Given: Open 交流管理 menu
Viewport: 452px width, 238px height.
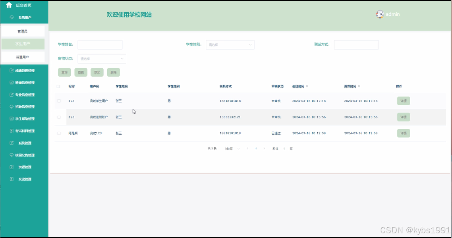Looking at the screenshot, I should 24,179.
